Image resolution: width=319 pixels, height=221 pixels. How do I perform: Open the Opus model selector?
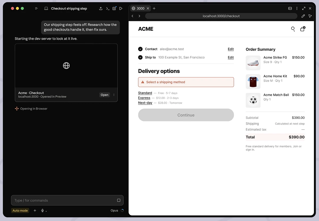pyautogui.click(x=114, y=210)
